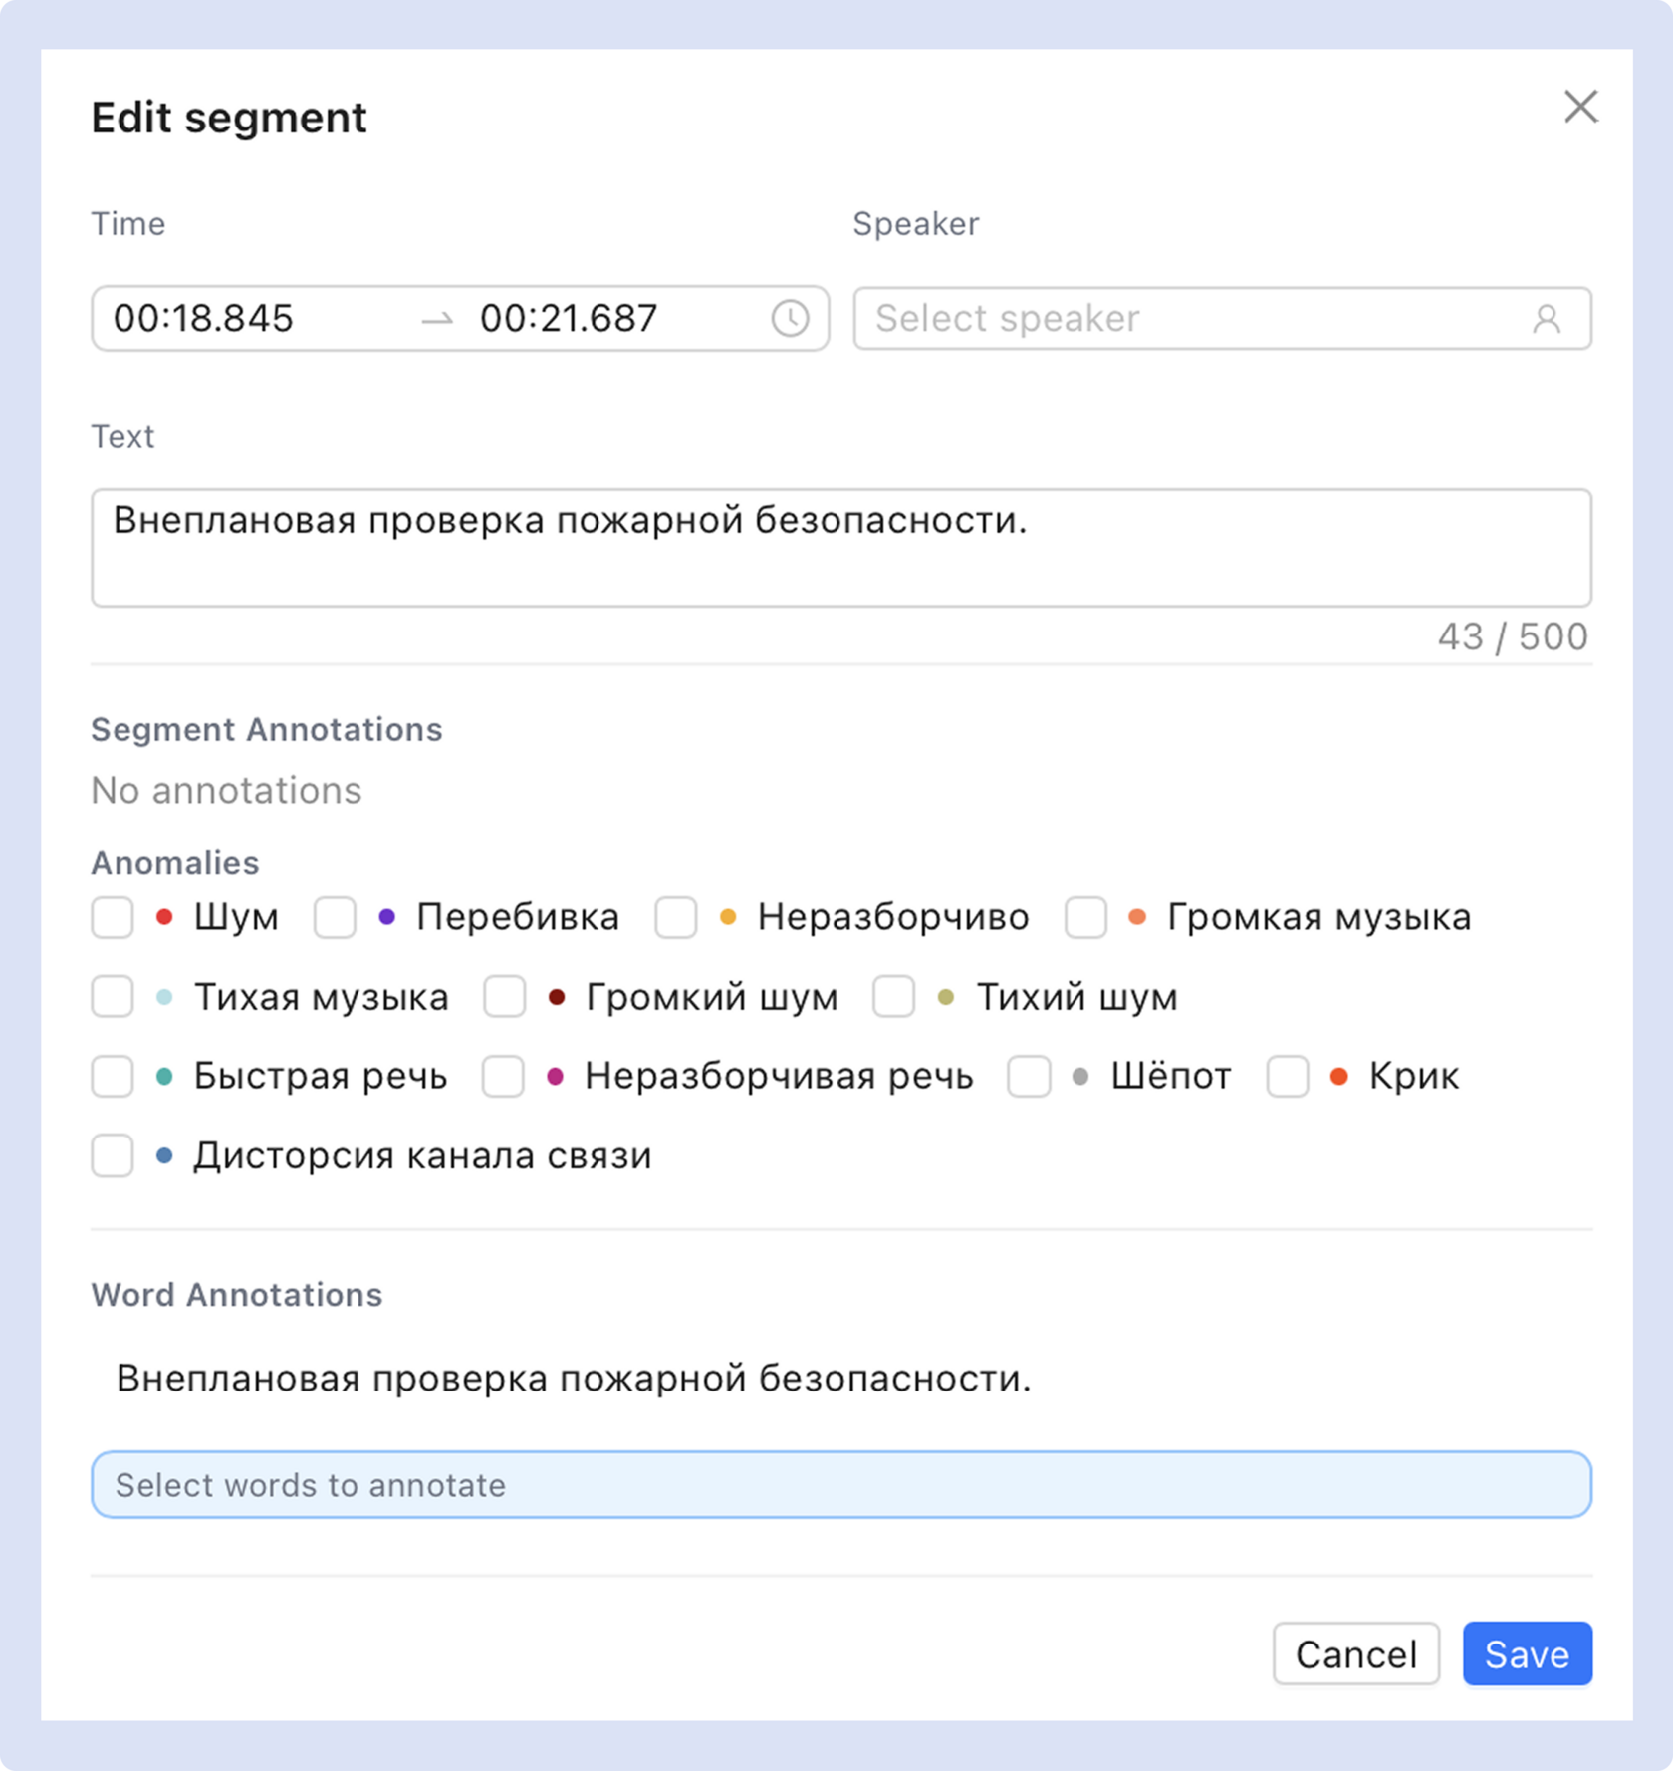Check the Перебивка anomaly box
The width and height of the screenshot is (1673, 1771).
[335, 917]
